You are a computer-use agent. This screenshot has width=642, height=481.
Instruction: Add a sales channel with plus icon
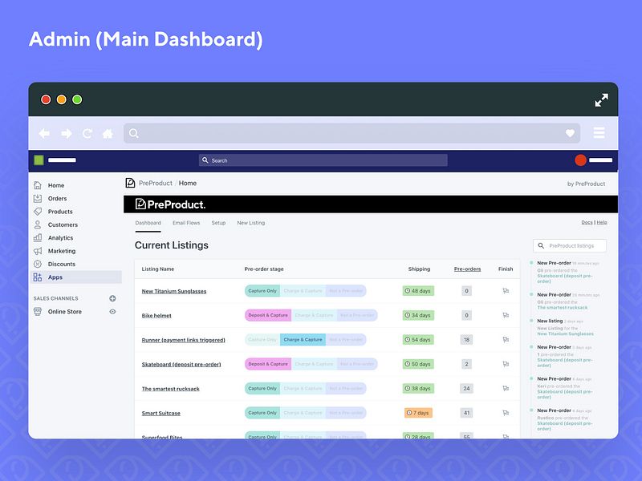(112, 298)
